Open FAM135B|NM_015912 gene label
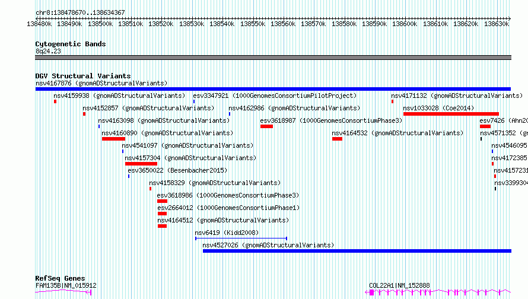528x299 pixels. [66, 285]
